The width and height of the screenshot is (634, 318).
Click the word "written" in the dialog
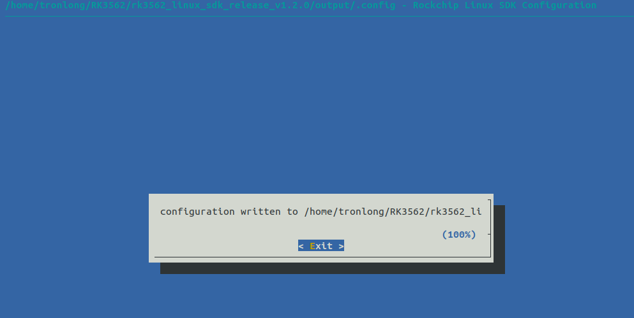[260, 212]
